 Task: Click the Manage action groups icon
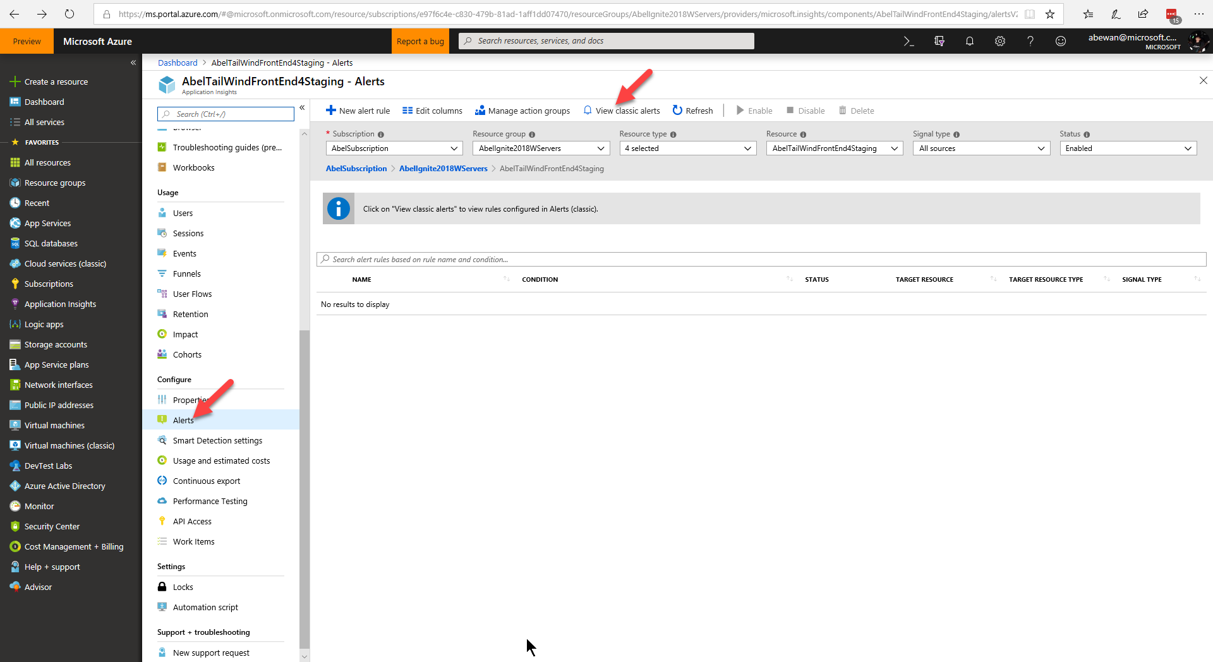(480, 111)
